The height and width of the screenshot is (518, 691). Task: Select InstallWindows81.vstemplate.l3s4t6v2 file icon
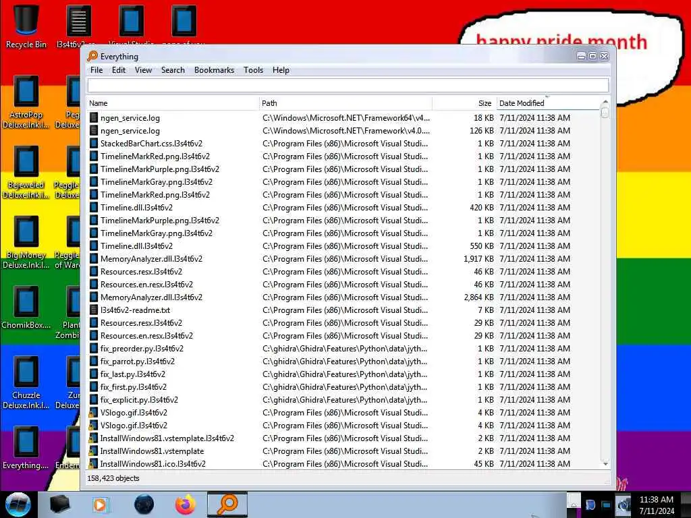point(92,438)
